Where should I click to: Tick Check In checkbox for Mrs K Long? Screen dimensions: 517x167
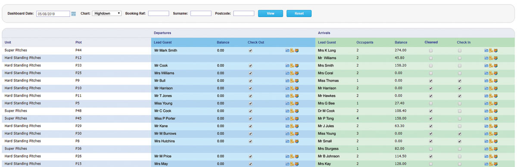[x=460, y=51]
